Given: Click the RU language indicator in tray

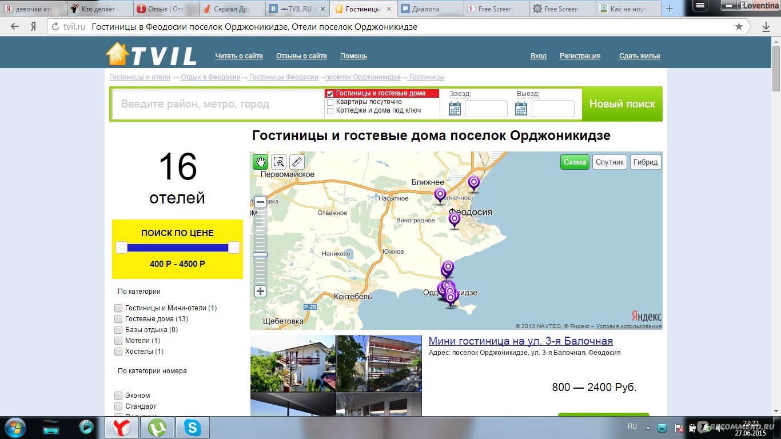Looking at the screenshot, I should (632, 426).
